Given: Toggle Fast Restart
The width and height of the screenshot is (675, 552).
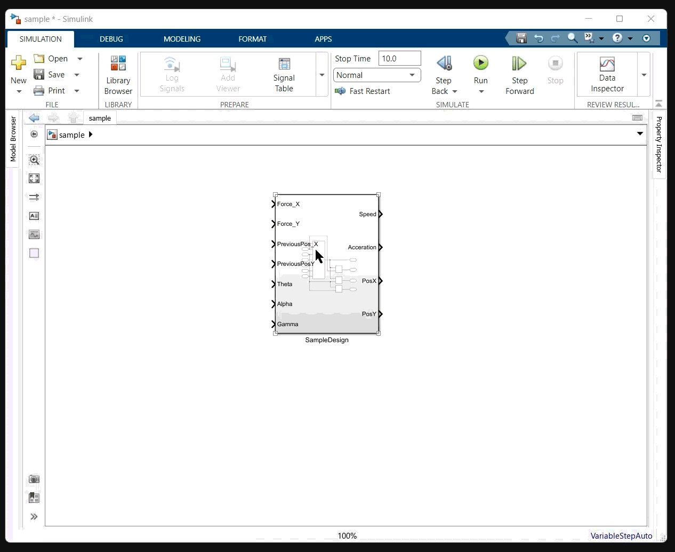Looking at the screenshot, I should [x=363, y=91].
